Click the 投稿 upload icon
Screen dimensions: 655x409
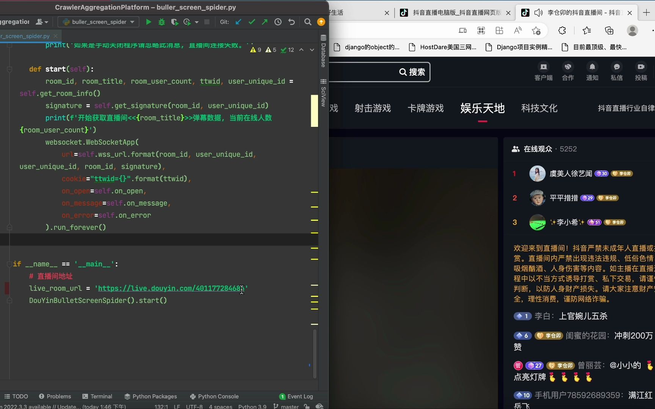pyautogui.click(x=641, y=72)
